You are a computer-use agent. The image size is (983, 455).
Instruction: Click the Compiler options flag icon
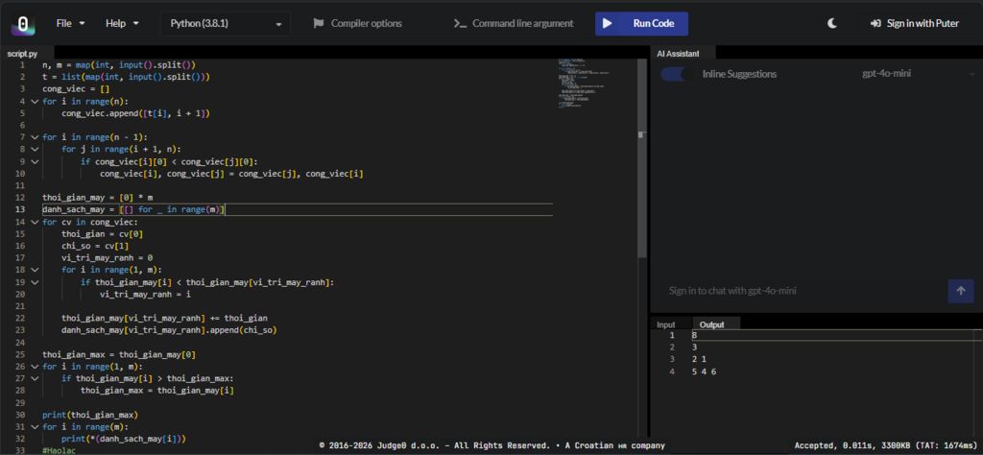(x=319, y=23)
